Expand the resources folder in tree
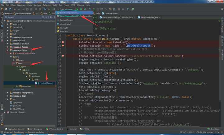The width and height of the screenshot is (224, 135). tap(17, 86)
